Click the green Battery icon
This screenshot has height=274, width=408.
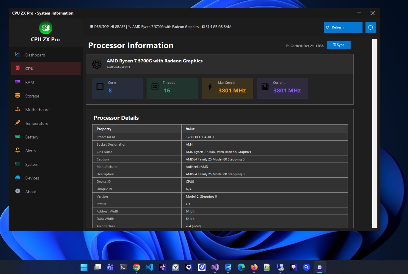18,137
